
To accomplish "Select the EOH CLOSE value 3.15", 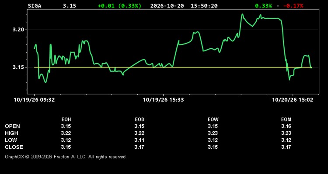I will click(66, 147).
